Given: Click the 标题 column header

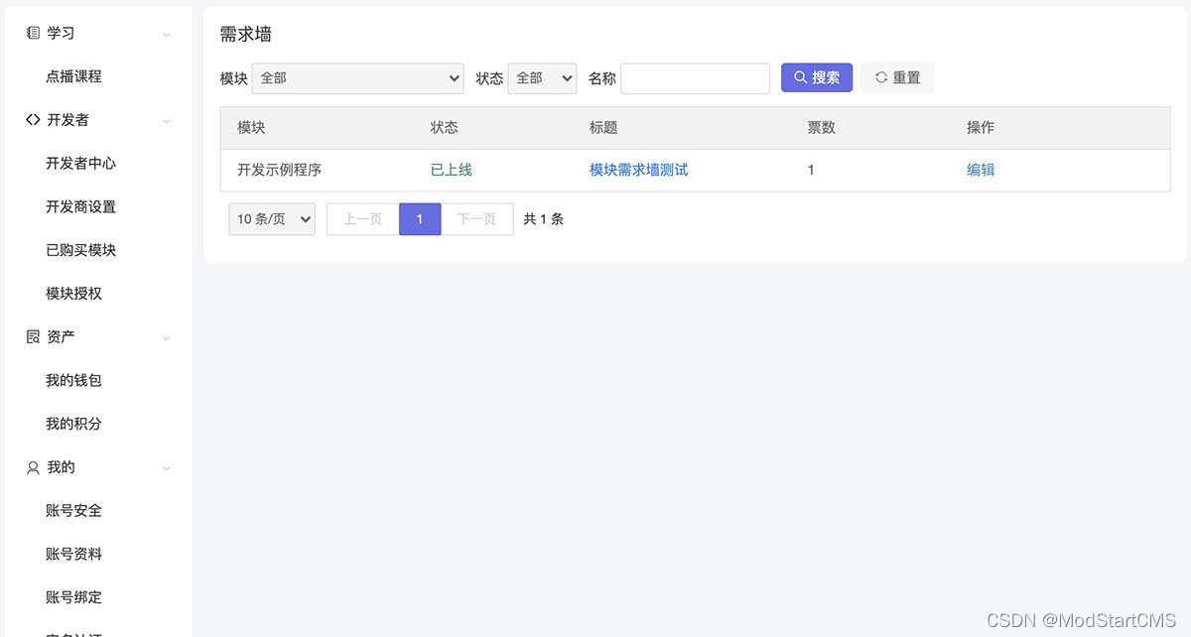Looking at the screenshot, I should 603,128.
